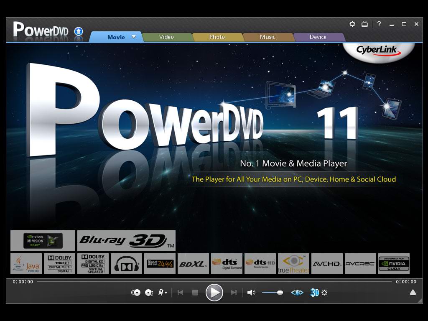Open PowerDVD settings gear in title bar
The width and height of the screenshot is (428, 321).
click(x=352, y=24)
